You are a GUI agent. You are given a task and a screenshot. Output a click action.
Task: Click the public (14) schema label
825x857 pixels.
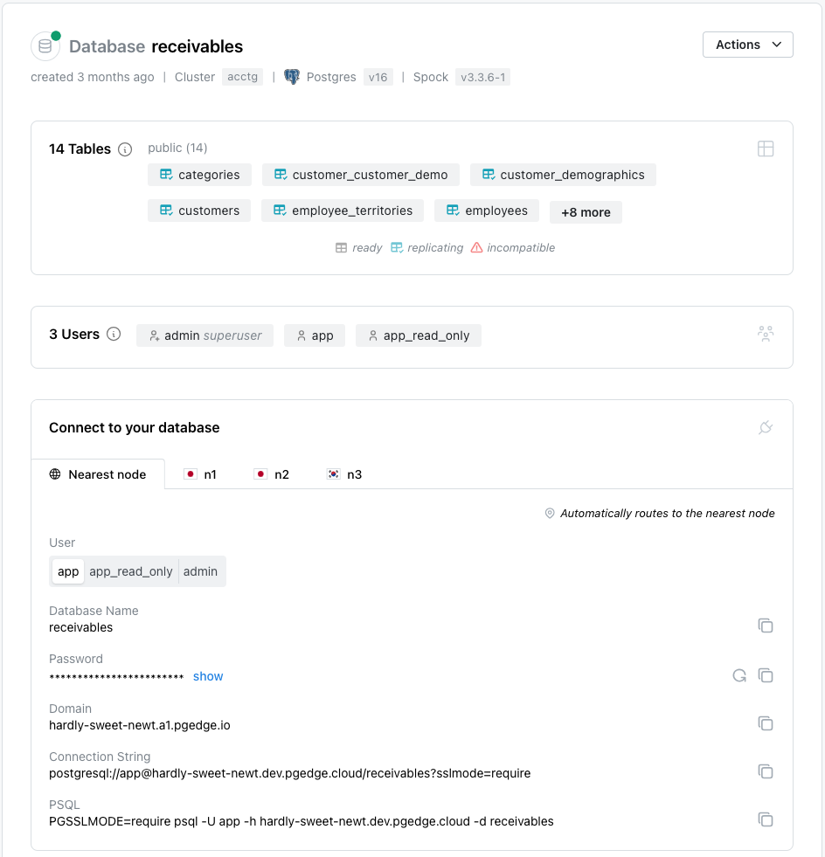coord(177,149)
